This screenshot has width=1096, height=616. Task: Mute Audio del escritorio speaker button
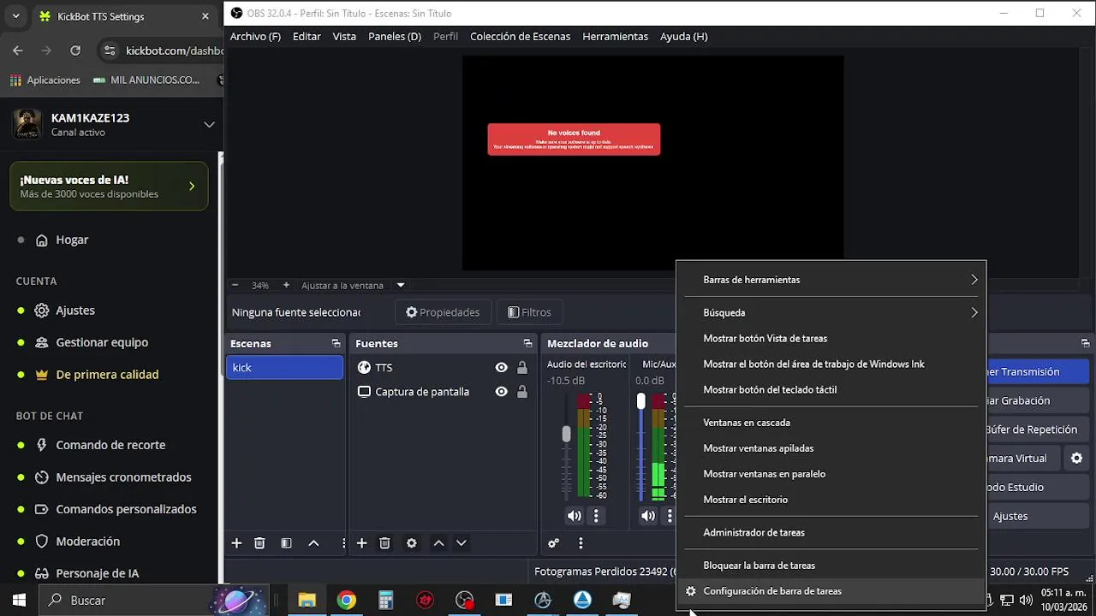pyautogui.click(x=574, y=516)
